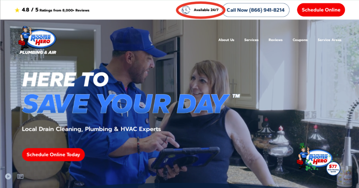Click the $77 drain cleaning special badge
The image size is (359, 188).
click(333, 168)
